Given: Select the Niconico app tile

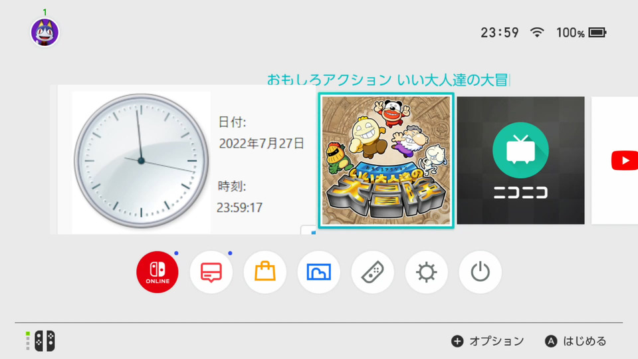Looking at the screenshot, I should point(520,160).
